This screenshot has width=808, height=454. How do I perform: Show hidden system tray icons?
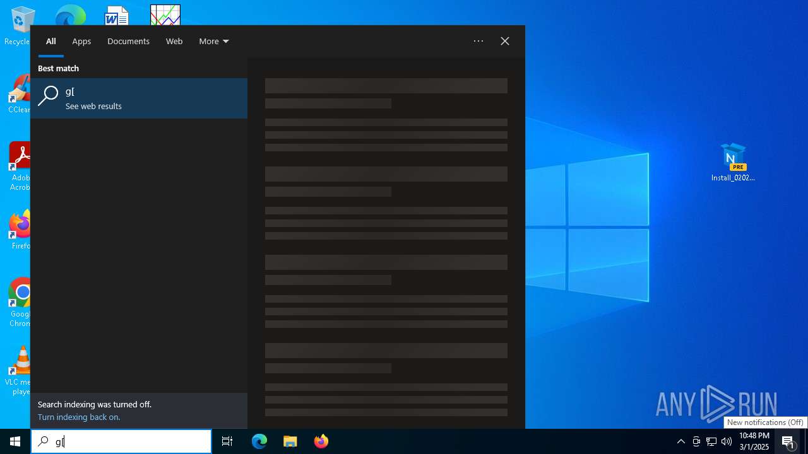pos(680,441)
